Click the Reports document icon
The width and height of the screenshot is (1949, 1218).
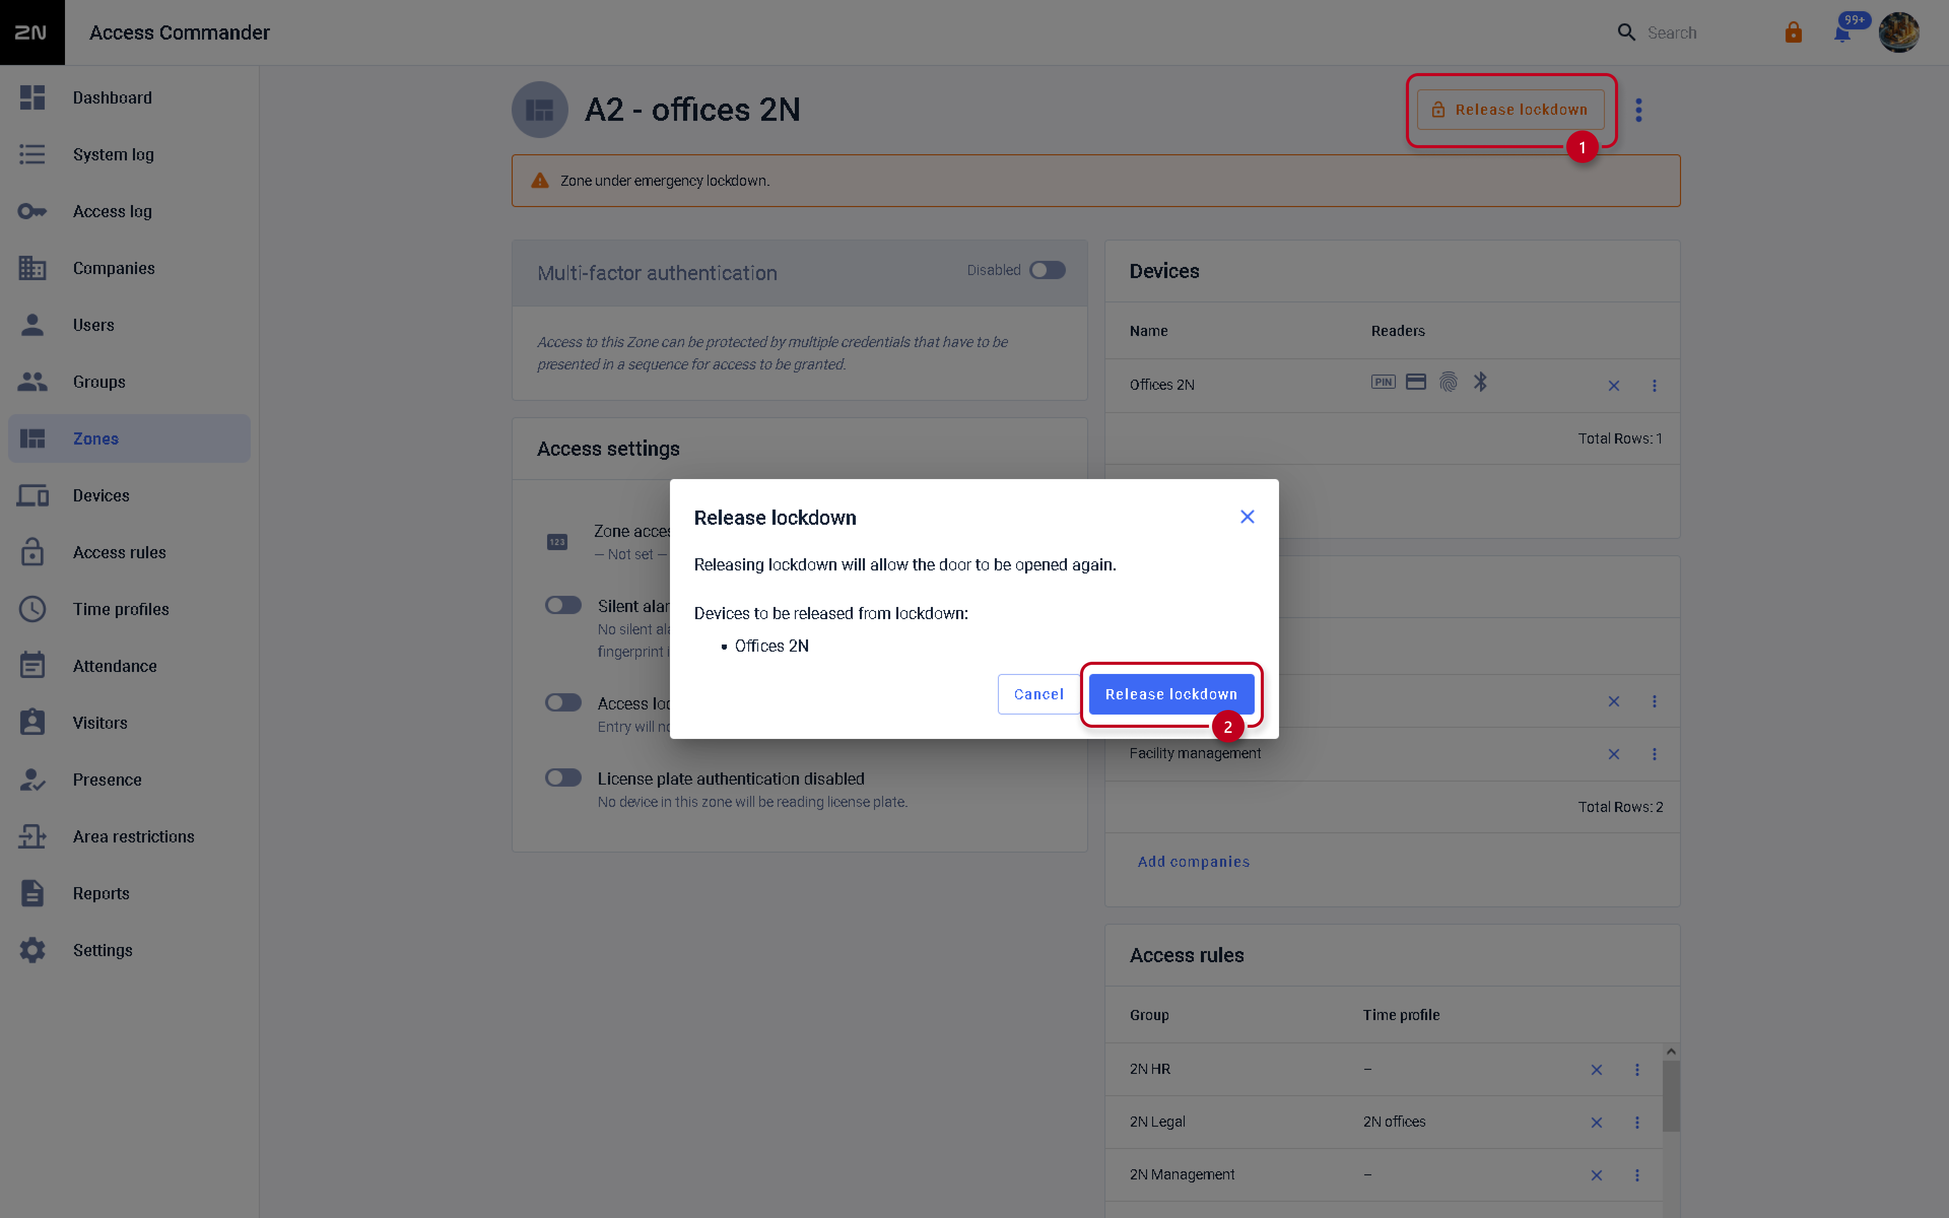(x=32, y=893)
